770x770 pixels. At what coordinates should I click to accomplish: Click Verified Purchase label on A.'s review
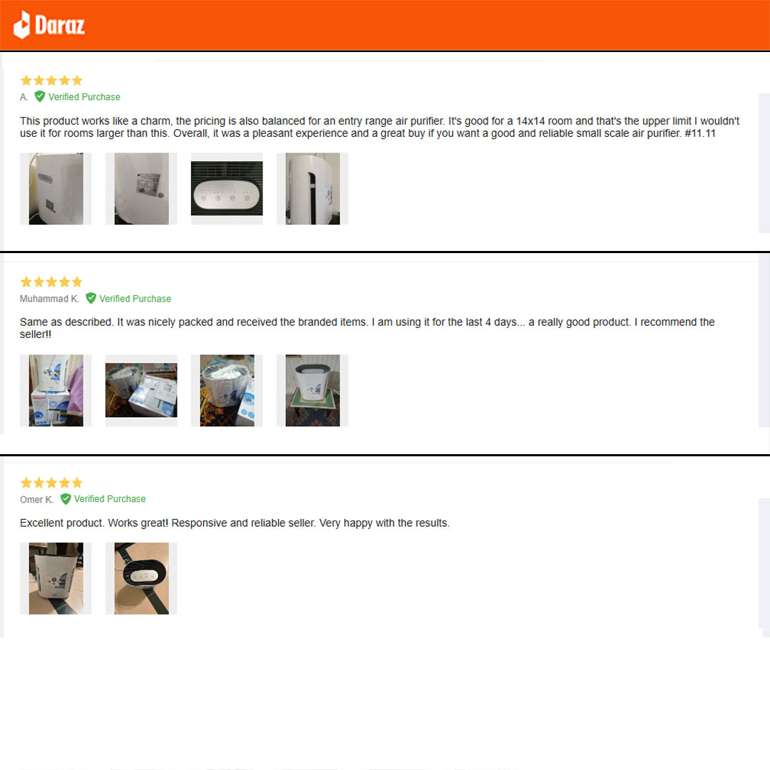[84, 97]
